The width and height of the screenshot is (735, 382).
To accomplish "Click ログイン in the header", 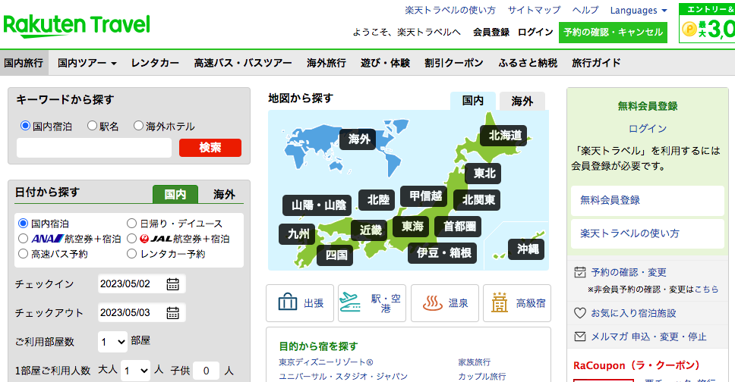I will tap(535, 33).
